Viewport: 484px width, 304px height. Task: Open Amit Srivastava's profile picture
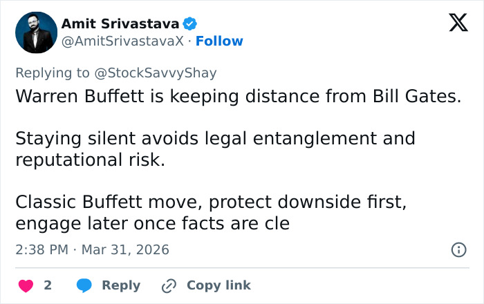tap(36, 32)
